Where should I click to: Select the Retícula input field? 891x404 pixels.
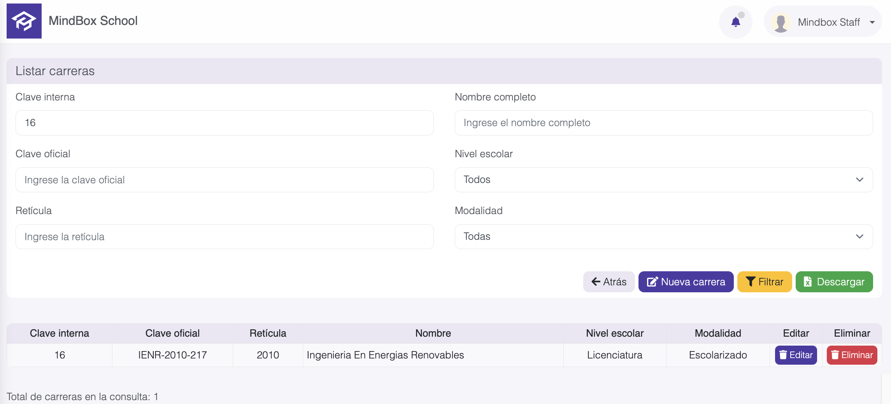(225, 237)
